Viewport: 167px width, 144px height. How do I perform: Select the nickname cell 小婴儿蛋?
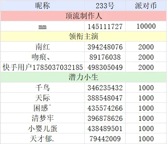point(43,128)
